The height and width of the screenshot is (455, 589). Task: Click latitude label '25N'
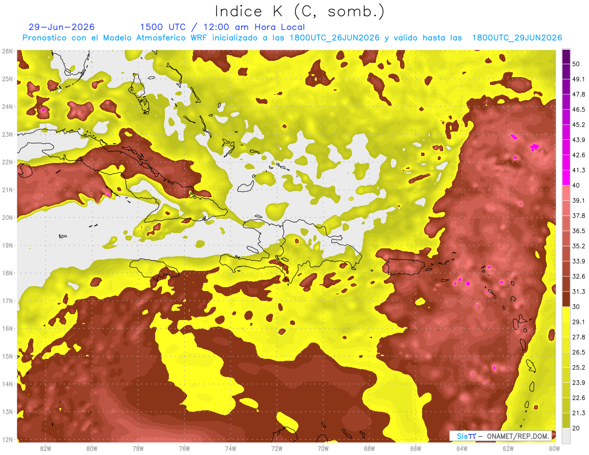(x=8, y=79)
